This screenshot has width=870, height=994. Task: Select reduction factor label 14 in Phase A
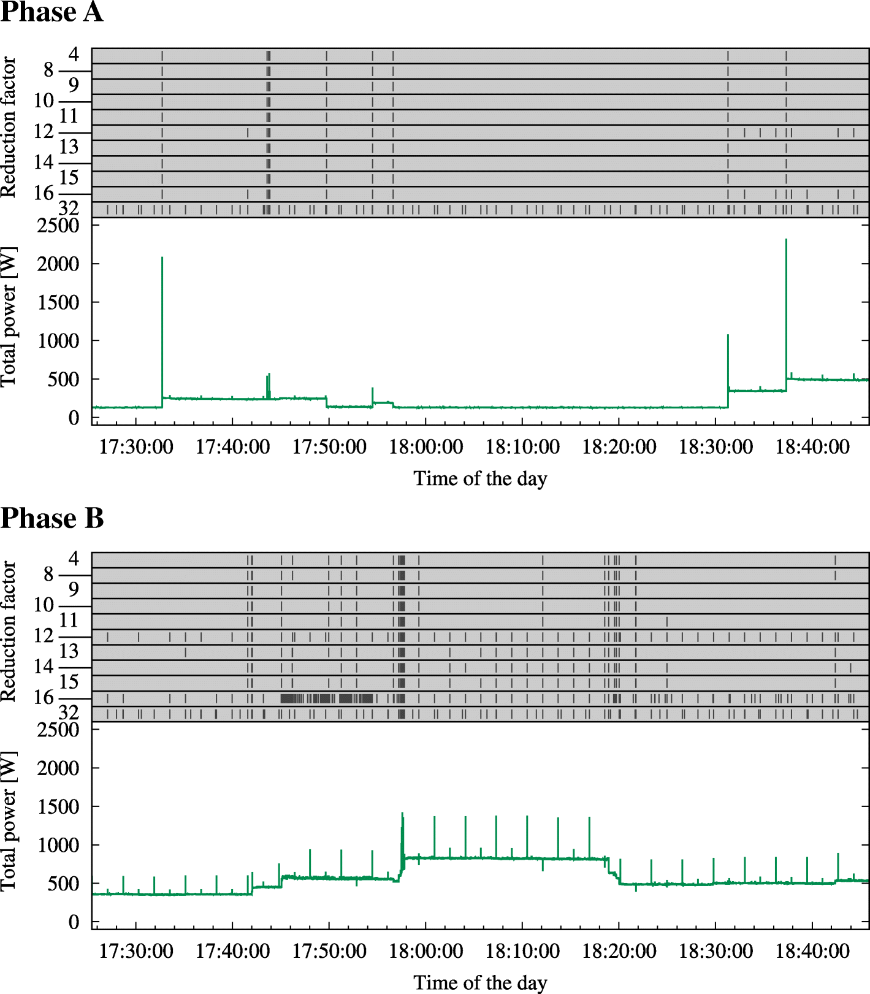coord(44,162)
